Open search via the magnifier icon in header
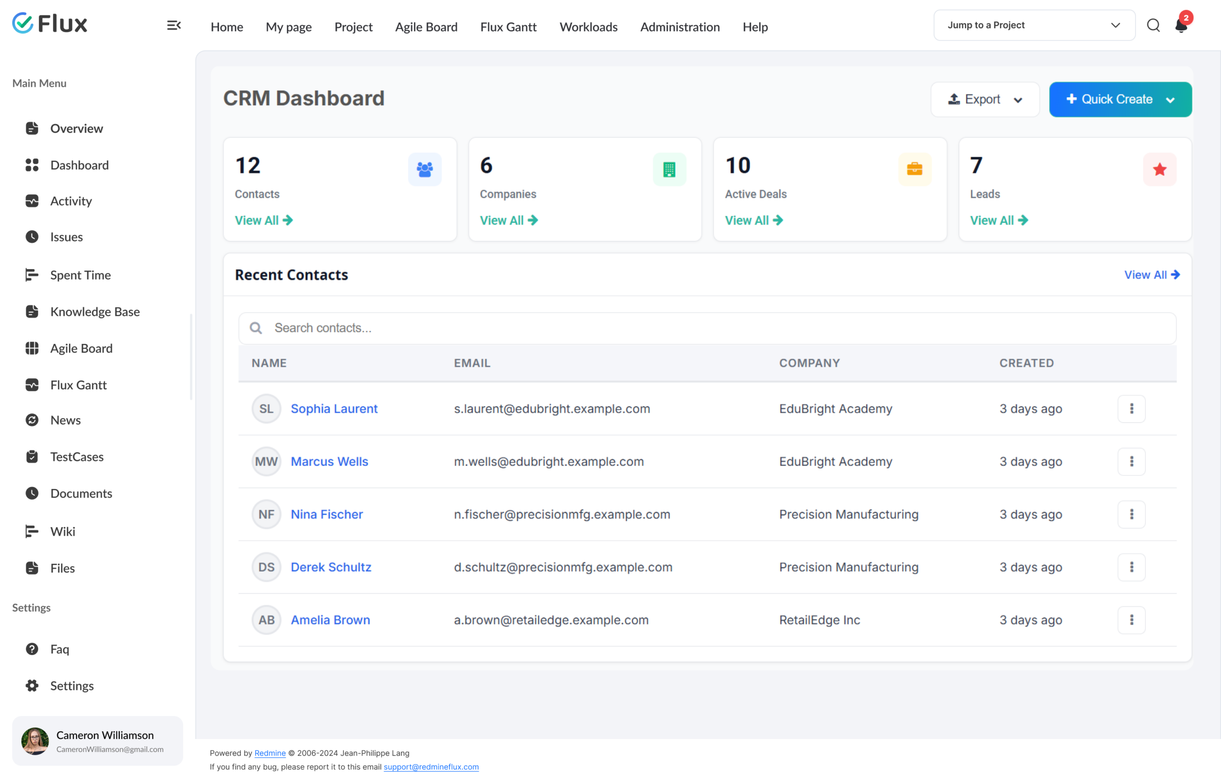Image resolution: width=1221 pixels, height=781 pixels. pos(1153,25)
